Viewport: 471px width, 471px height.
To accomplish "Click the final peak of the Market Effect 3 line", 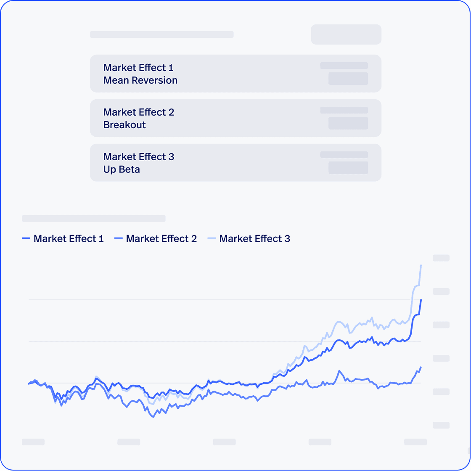I will click(421, 265).
